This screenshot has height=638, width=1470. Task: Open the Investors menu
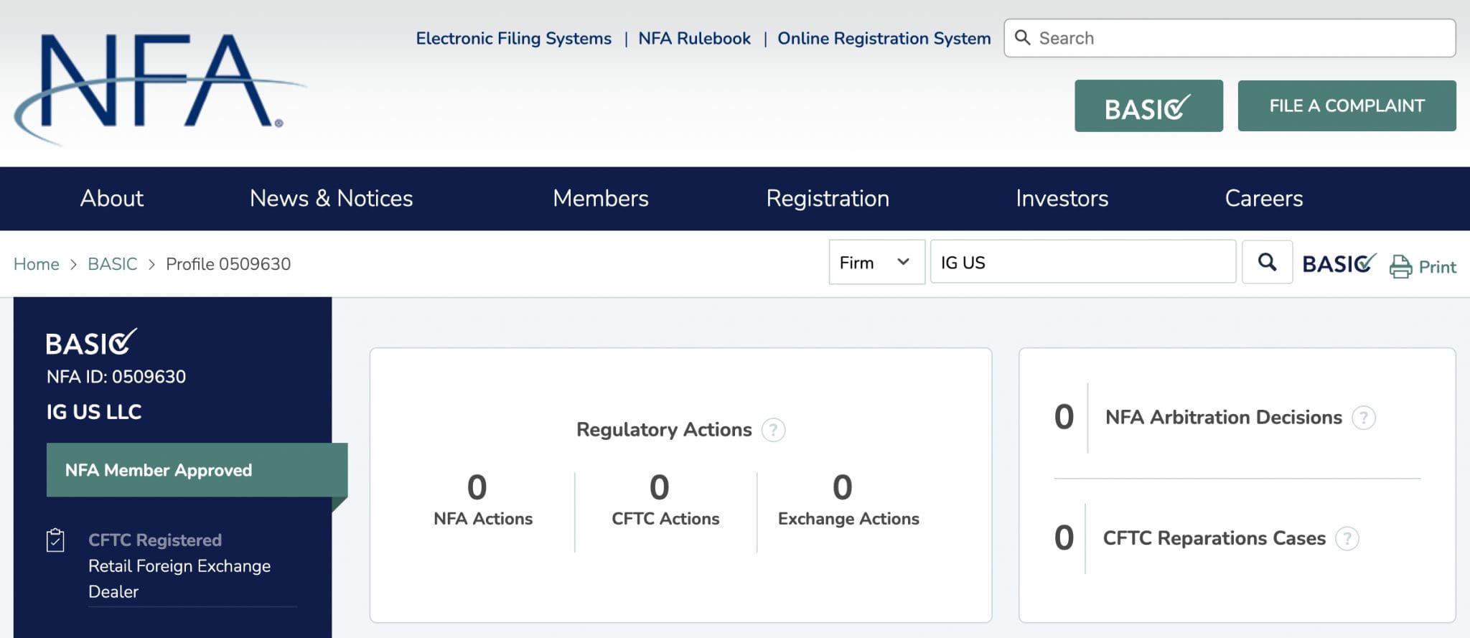1062,198
